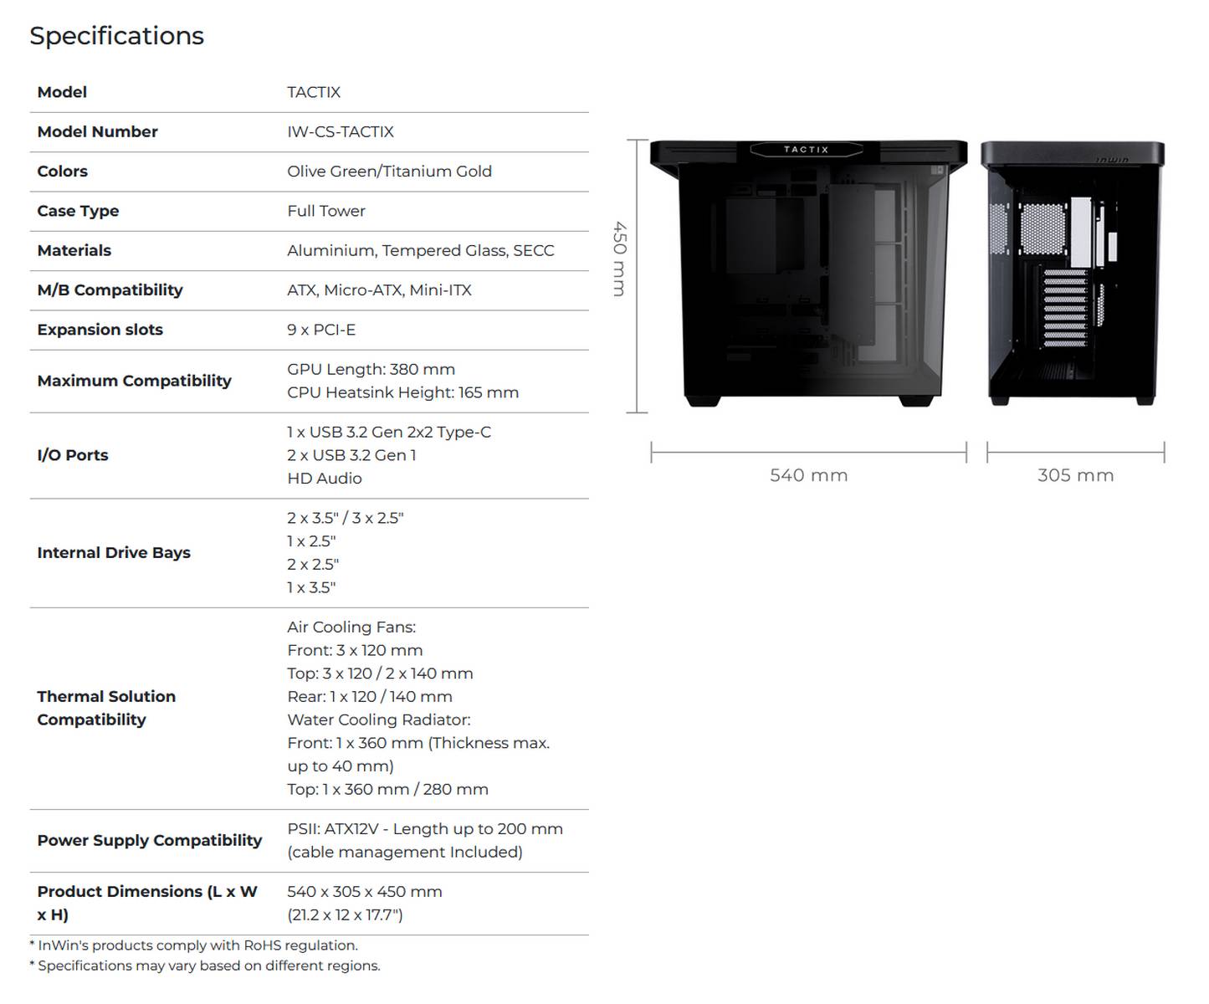Select Aluminium, Tempered Glass, SECC text

click(x=421, y=250)
